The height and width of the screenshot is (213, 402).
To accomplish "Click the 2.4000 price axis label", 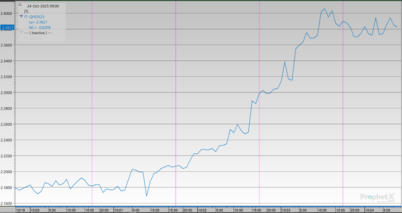I will coord(7,13).
